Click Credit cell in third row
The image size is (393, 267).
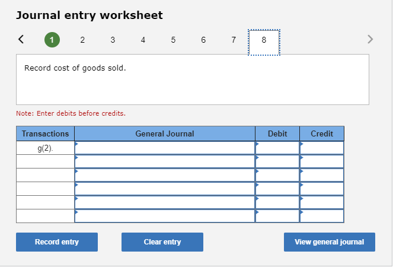point(322,175)
